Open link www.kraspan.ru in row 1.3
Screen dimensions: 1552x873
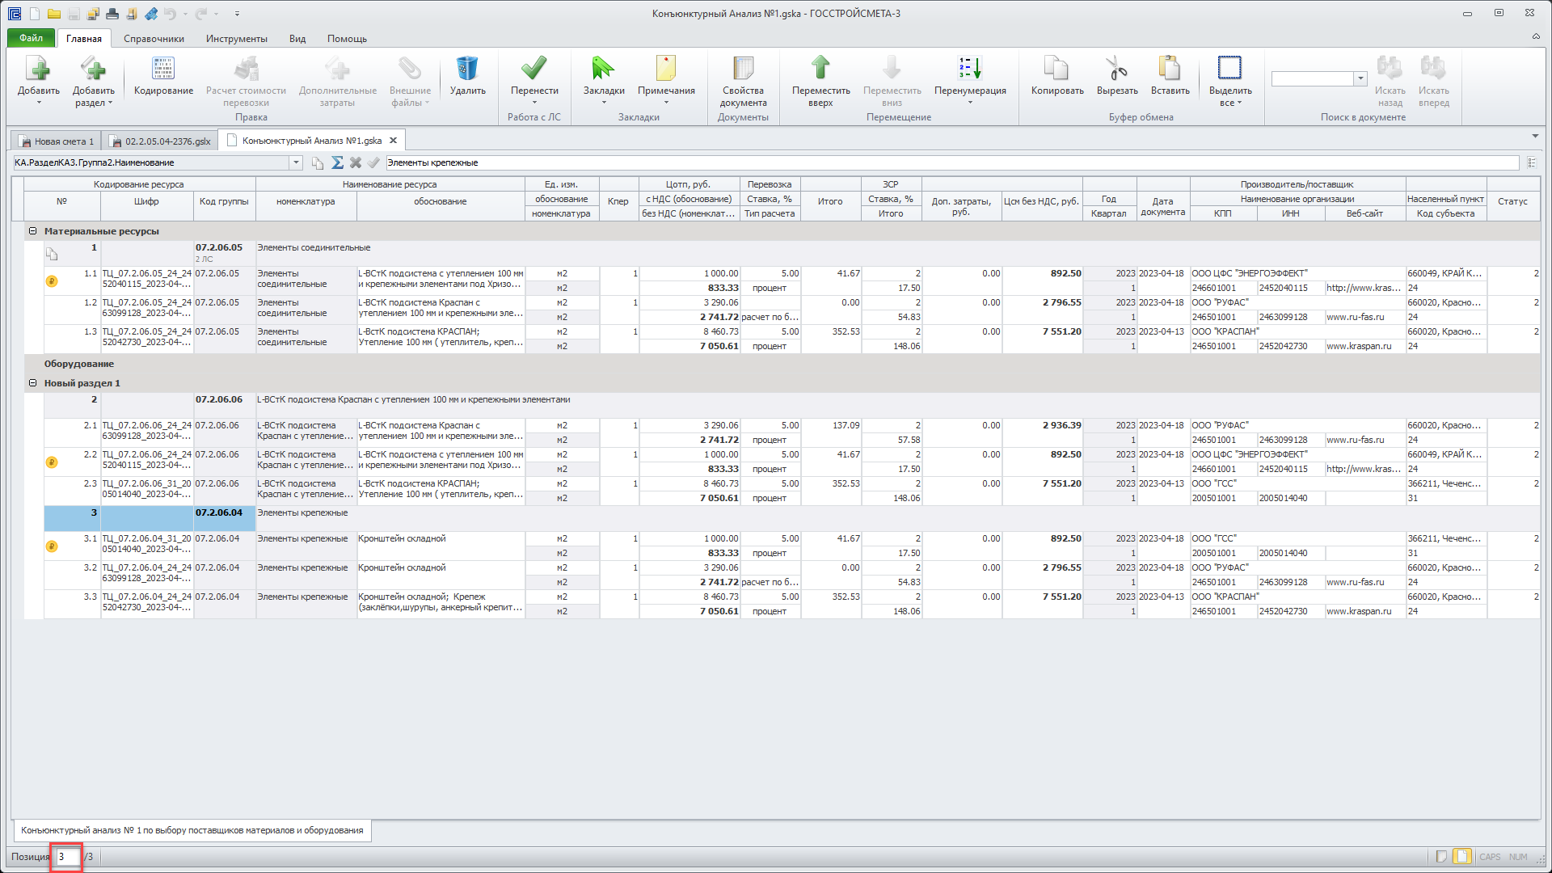click(x=1359, y=346)
